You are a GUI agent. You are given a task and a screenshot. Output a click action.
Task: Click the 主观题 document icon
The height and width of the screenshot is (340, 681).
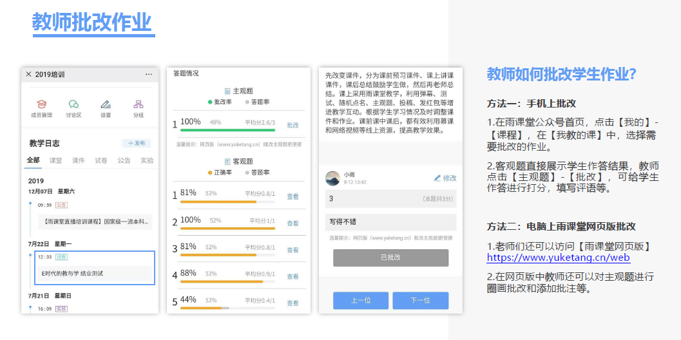227,91
